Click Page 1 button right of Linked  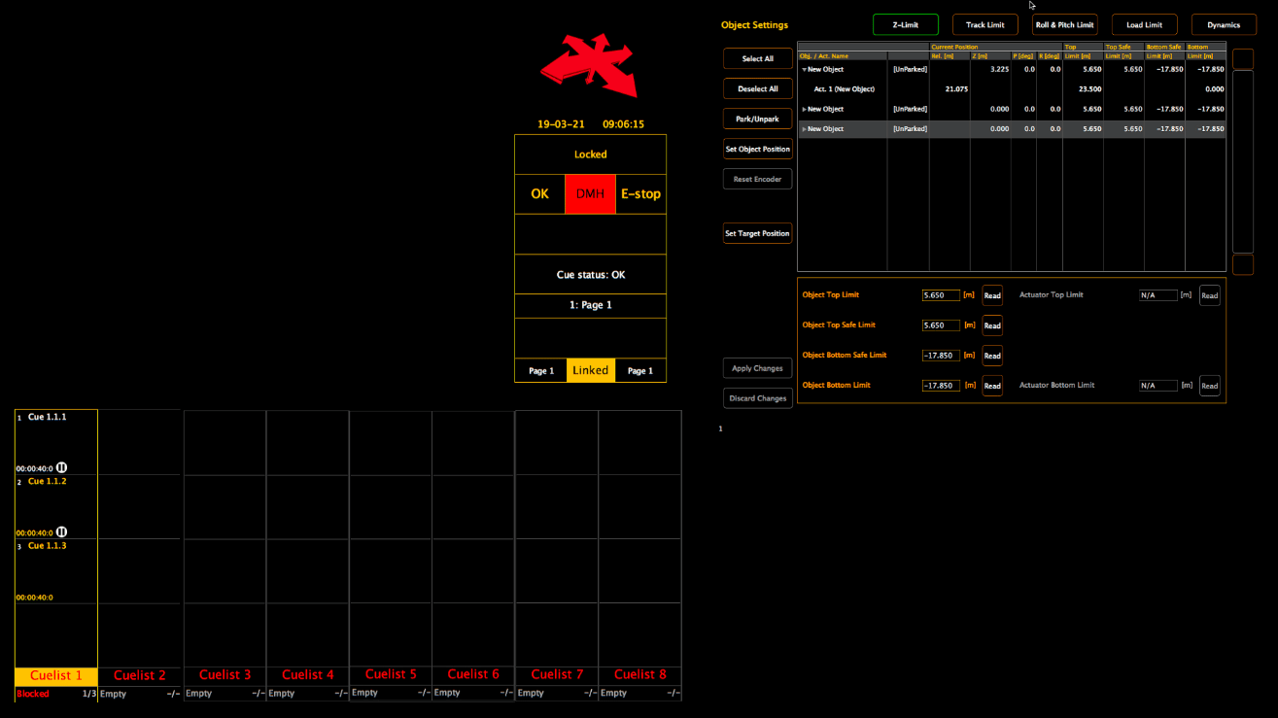pyautogui.click(x=640, y=370)
